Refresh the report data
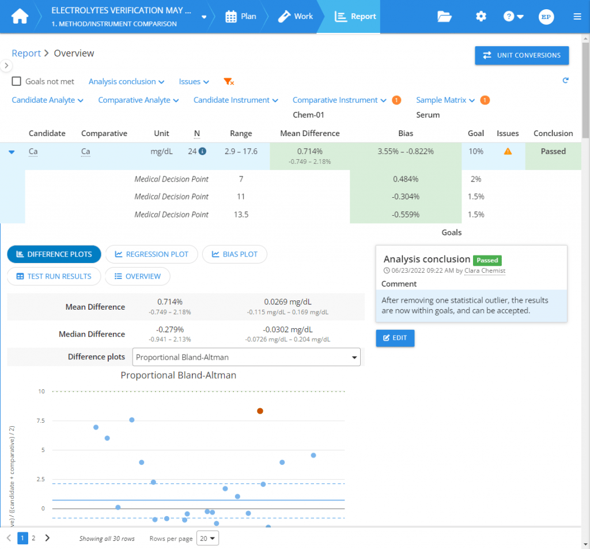Image resolution: width=590 pixels, height=549 pixels. tap(565, 81)
